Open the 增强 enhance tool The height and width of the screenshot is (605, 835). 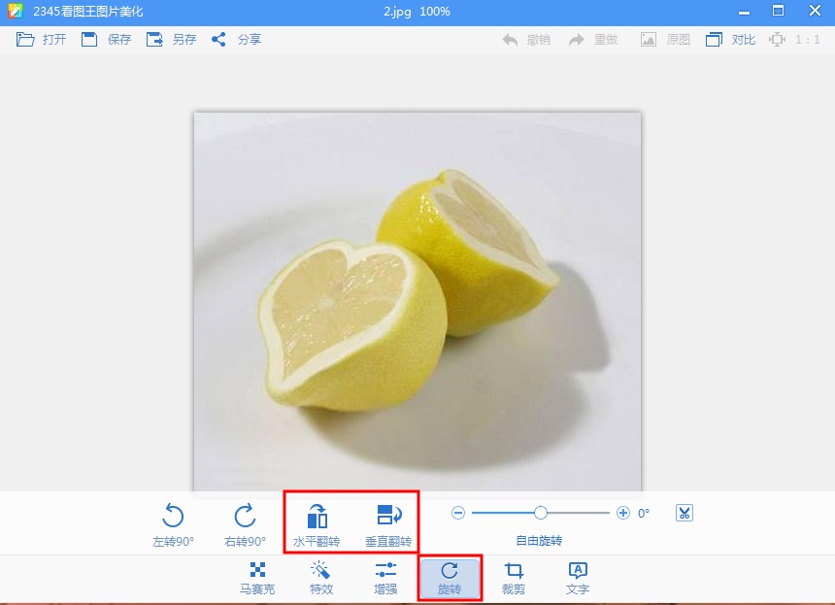[385, 578]
